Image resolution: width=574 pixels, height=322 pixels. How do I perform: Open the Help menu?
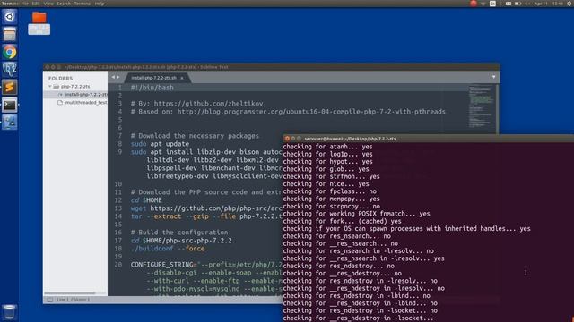coord(100,4)
